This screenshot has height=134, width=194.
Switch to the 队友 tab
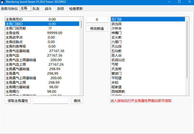pos(36,9)
